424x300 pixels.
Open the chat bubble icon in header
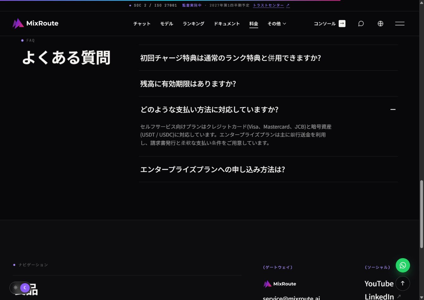(361, 24)
